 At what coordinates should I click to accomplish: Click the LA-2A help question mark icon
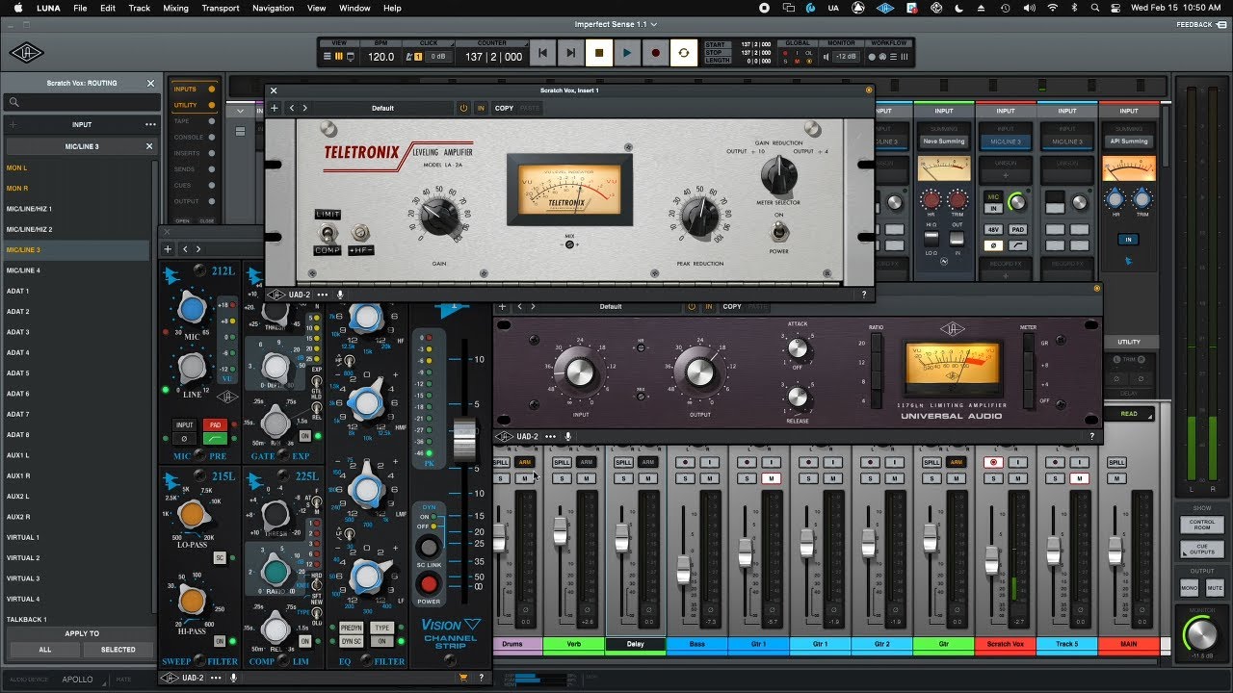pyautogui.click(x=863, y=295)
